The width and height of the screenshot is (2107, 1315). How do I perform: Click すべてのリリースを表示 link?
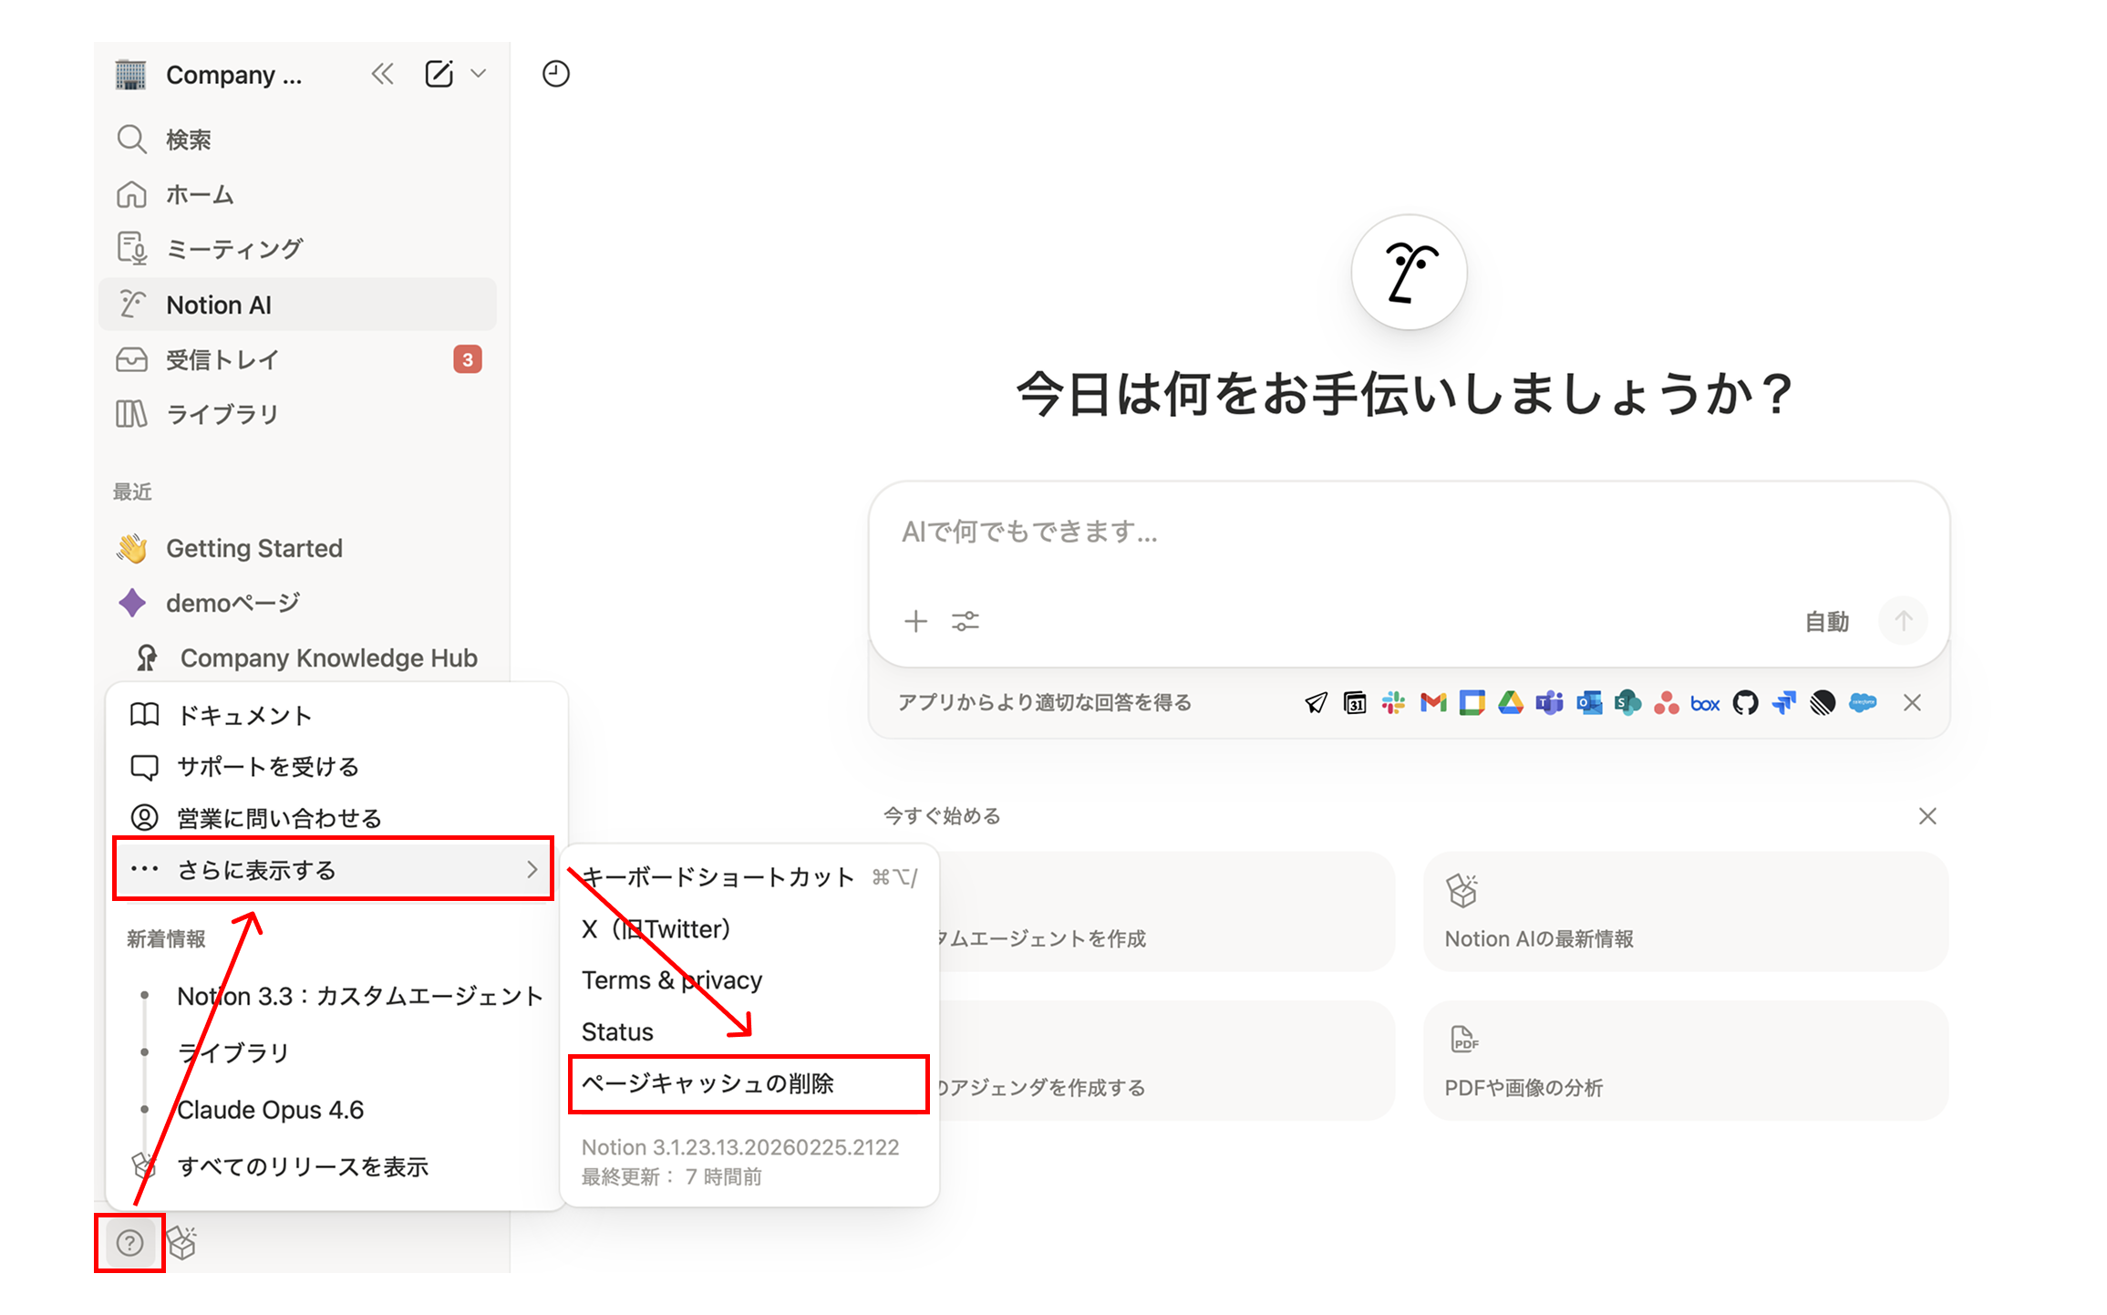pyautogui.click(x=302, y=1166)
